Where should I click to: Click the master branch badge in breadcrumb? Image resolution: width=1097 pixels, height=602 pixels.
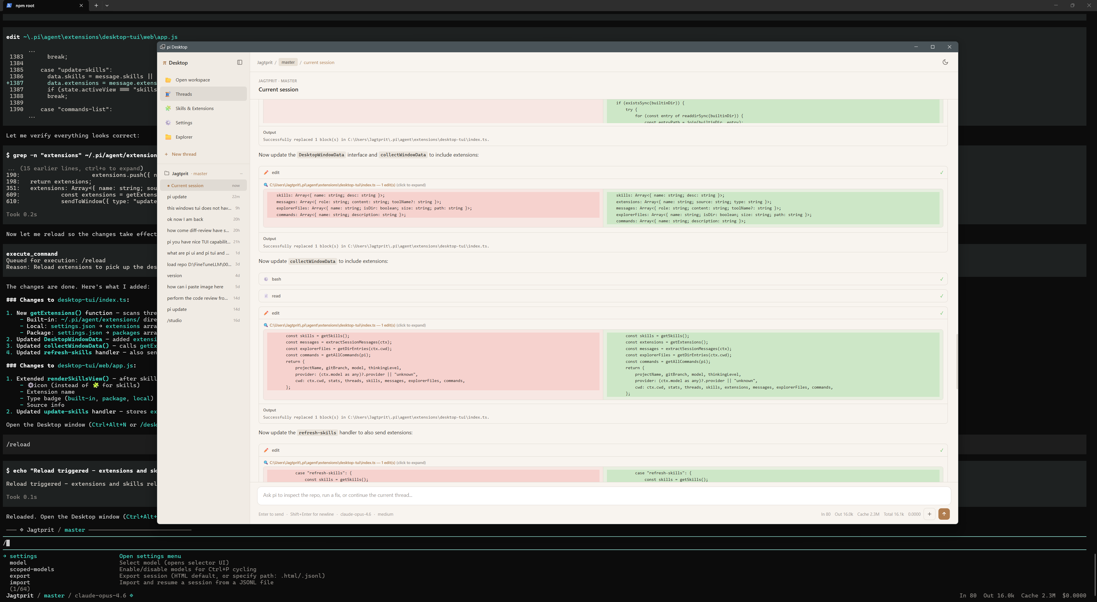coord(288,63)
